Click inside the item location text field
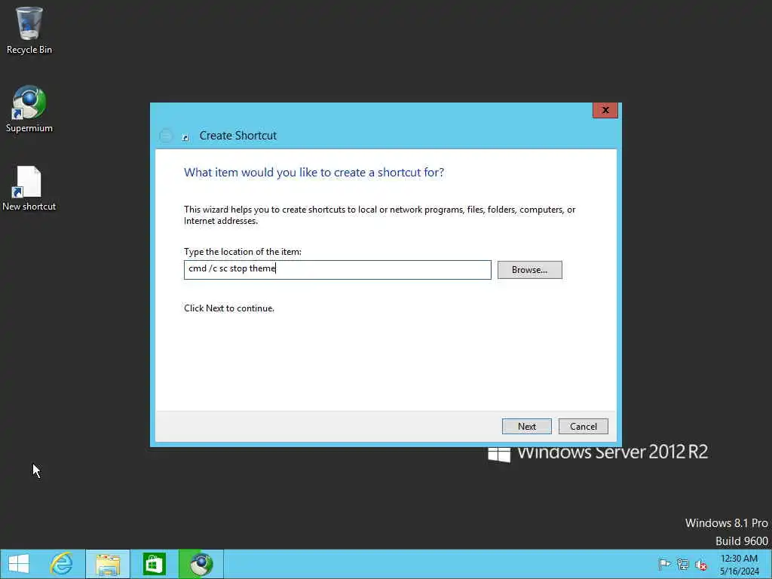 [337, 270]
